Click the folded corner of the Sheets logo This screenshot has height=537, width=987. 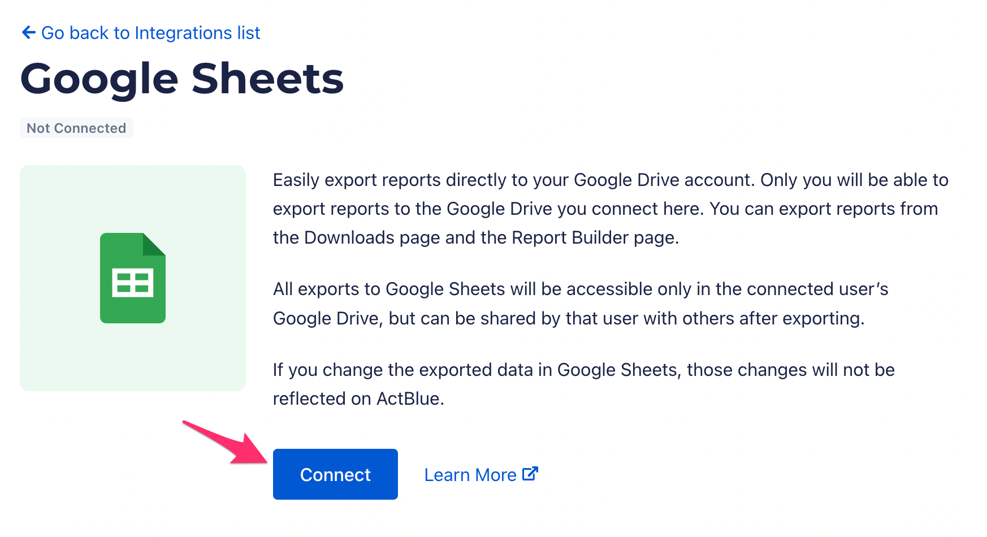pyautogui.click(x=154, y=244)
